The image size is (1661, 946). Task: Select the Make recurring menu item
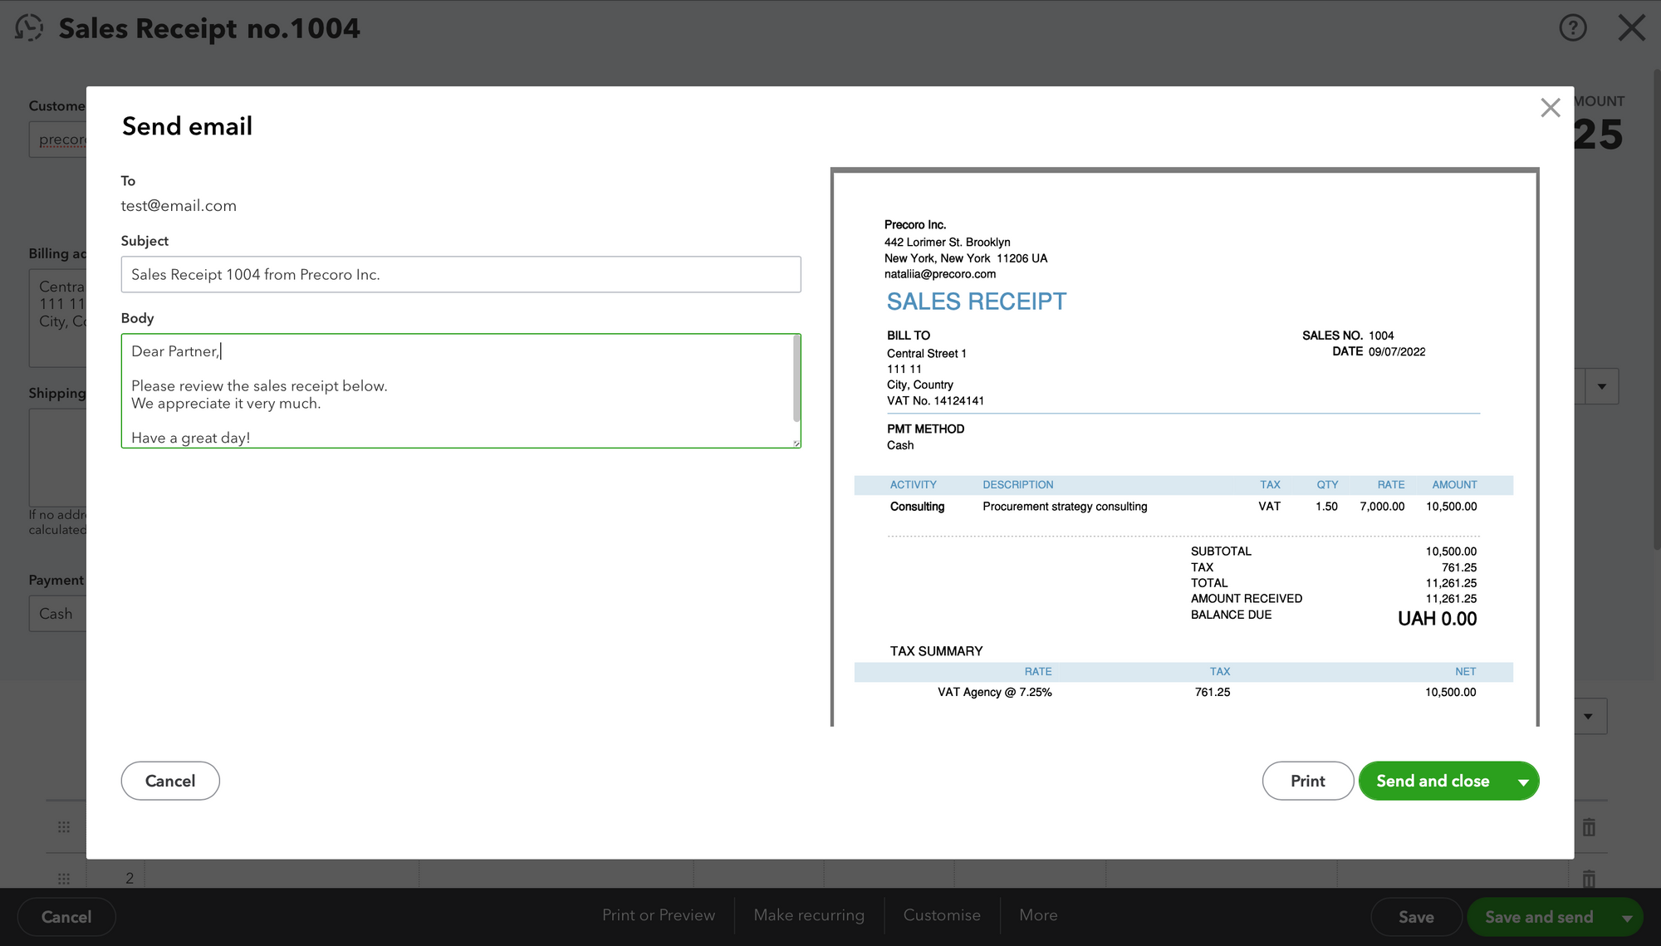pos(810,914)
